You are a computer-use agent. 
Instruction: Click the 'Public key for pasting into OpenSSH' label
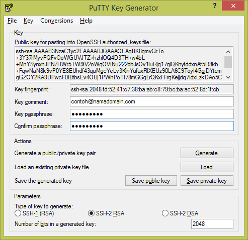pyautogui.click(x=82, y=42)
